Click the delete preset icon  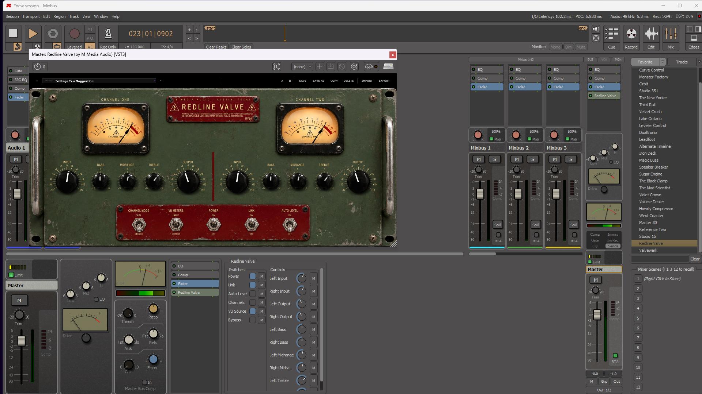click(342, 66)
